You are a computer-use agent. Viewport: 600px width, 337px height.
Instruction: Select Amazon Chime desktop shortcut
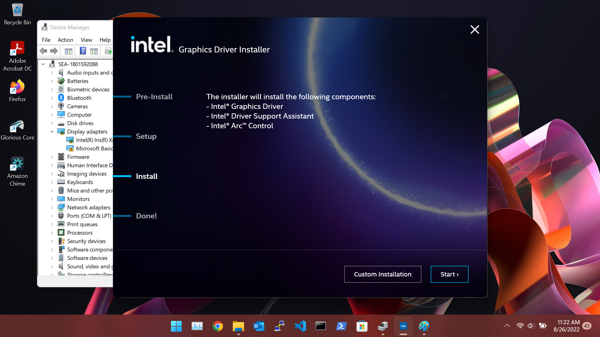coord(17,172)
